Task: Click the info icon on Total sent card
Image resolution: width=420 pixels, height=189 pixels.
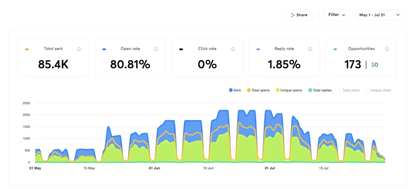Action: point(79,49)
